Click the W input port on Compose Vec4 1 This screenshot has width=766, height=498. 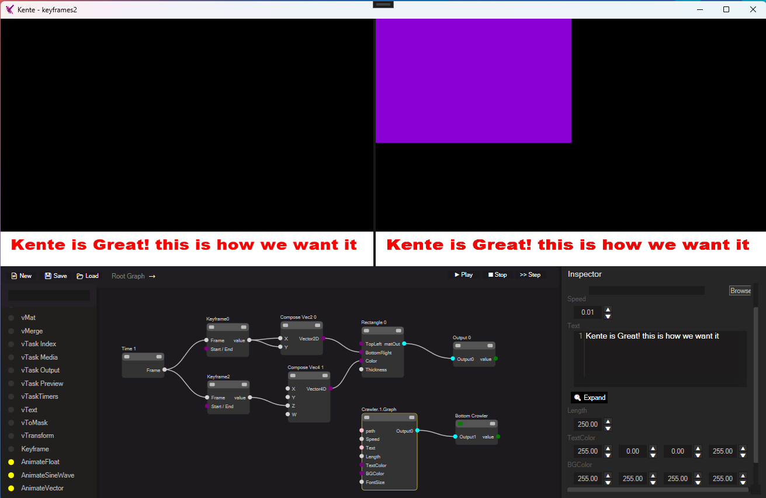[287, 414]
